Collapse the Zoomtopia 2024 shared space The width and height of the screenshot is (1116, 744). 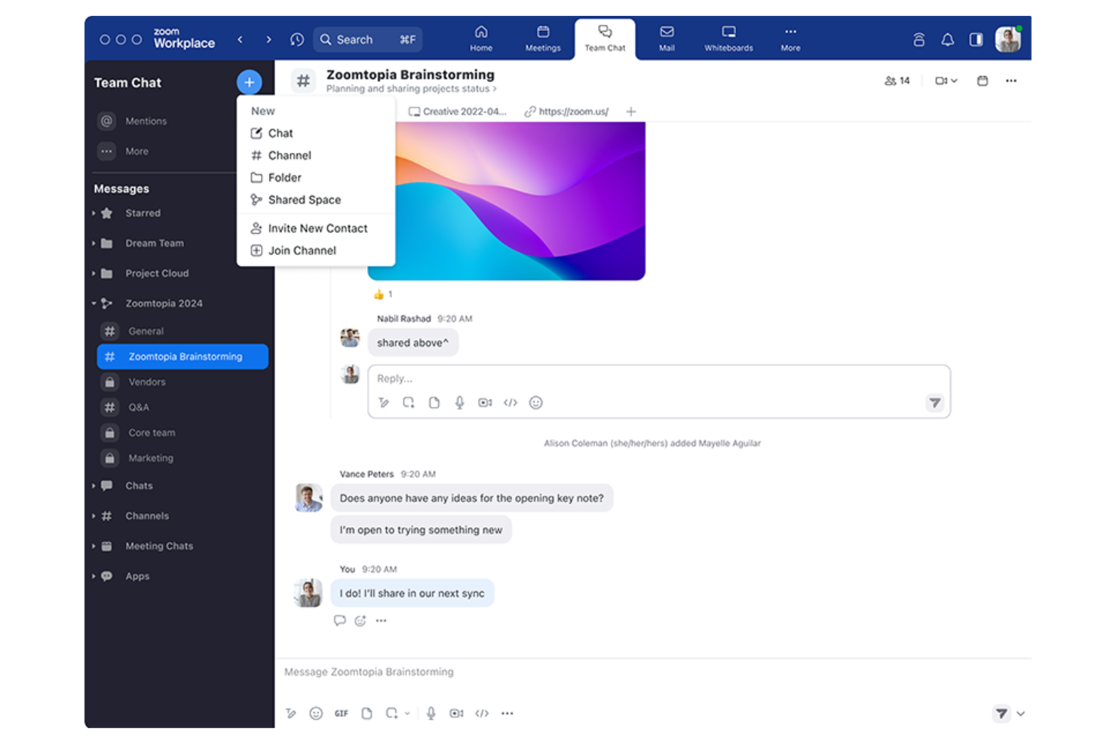[94, 303]
